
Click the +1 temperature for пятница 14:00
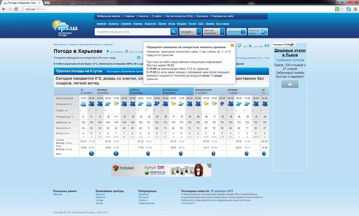point(116,117)
